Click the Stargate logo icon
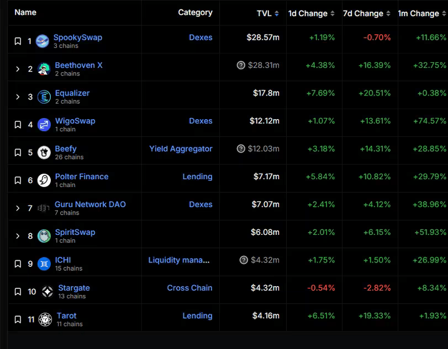 [48, 292]
